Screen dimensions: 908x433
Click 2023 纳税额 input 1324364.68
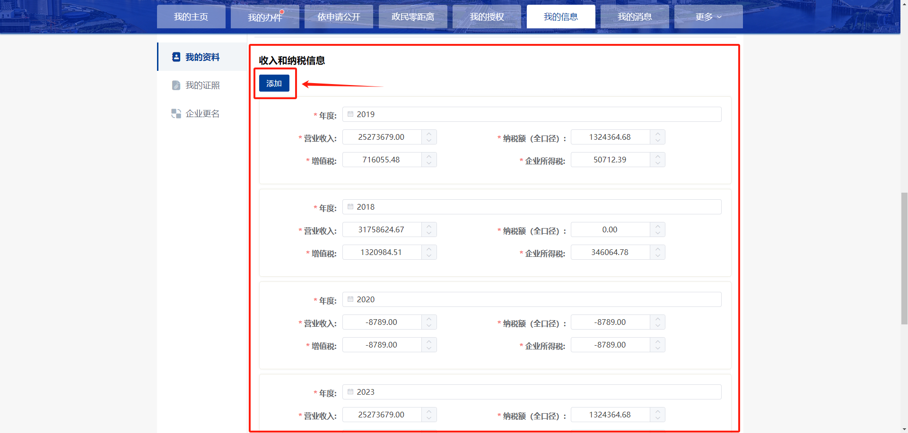610,415
